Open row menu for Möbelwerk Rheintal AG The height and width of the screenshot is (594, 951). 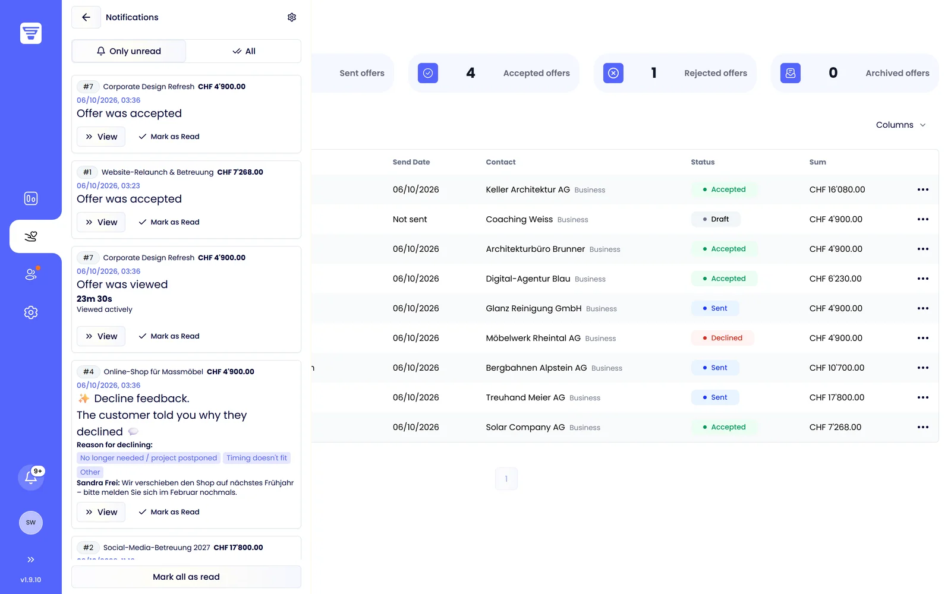click(x=922, y=338)
